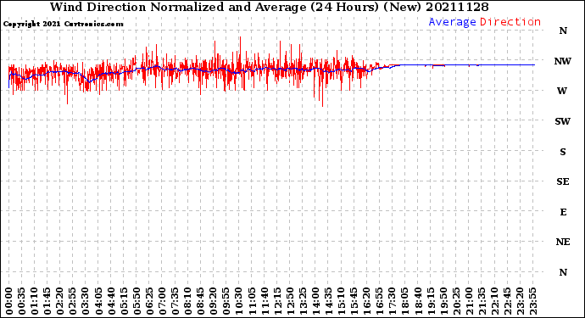Screen dimensions: 585x318
Task: Click the 21:35 time axis label
Action: point(482,302)
